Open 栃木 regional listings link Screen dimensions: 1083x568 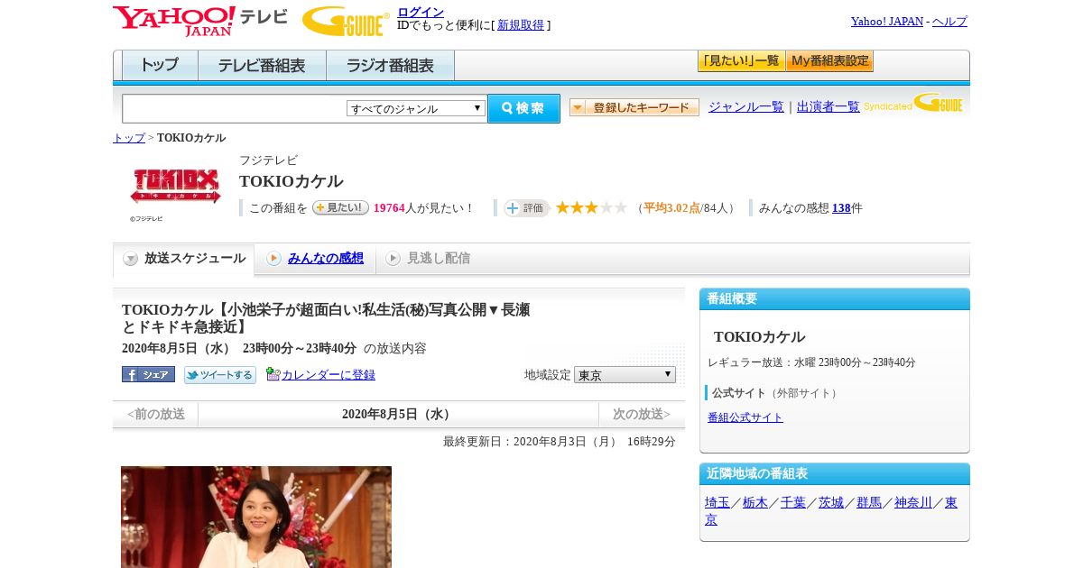pyautogui.click(x=755, y=503)
